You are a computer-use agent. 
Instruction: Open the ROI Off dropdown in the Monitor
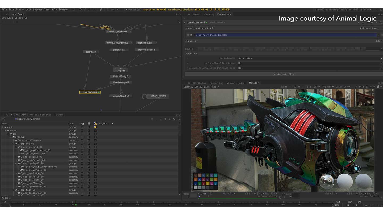click(x=328, y=87)
